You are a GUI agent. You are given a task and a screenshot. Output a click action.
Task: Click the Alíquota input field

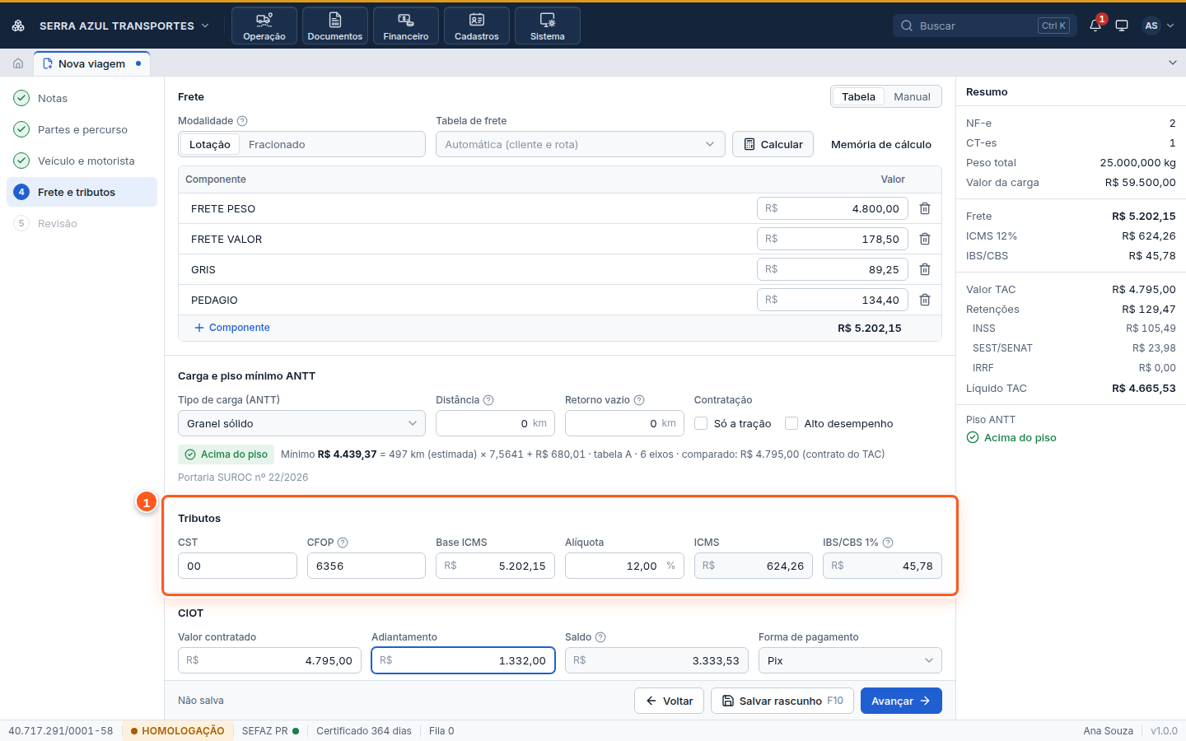pyautogui.click(x=624, y=566)
